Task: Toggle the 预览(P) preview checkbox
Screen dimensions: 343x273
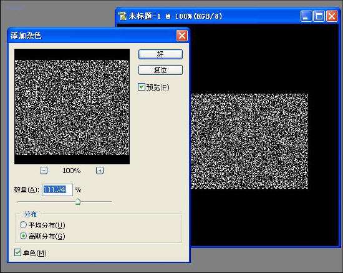Action: tap(141, 87)
